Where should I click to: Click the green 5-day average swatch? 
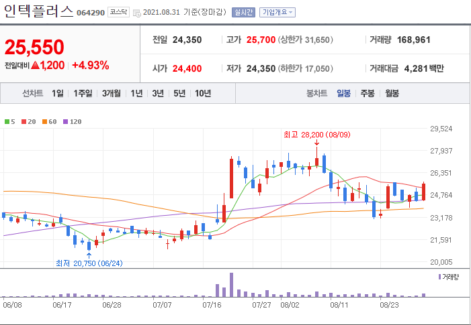click(x=7, y=121)
